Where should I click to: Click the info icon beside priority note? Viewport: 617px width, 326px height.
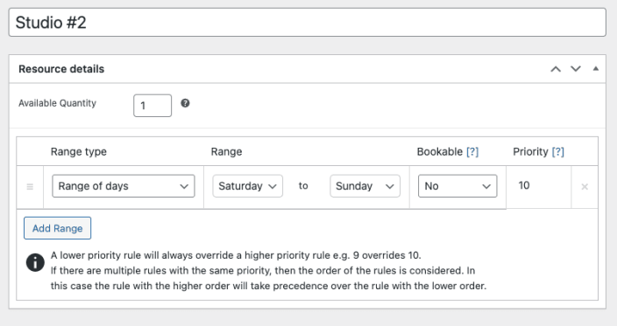pos(35,262)
